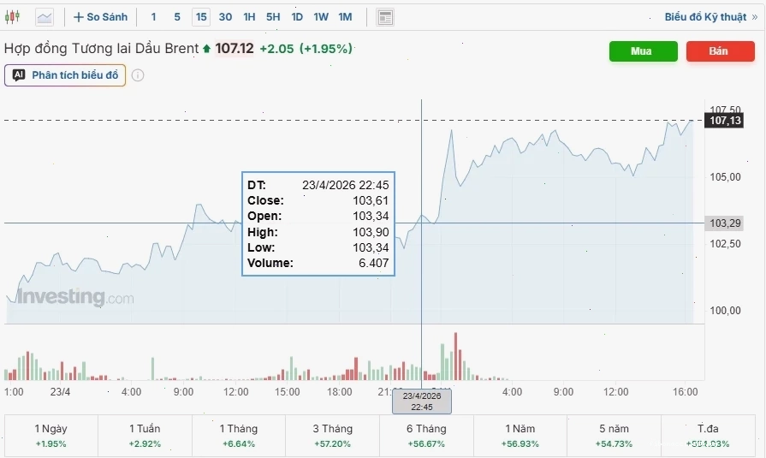Image resolution: width=766 pixels, height=458 pixels.
Task: Select the 15 minute interval
Action: (201, 17)
